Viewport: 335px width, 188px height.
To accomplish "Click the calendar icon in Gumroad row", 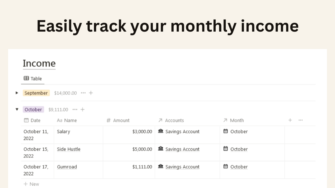I will (x=226, y=166).
